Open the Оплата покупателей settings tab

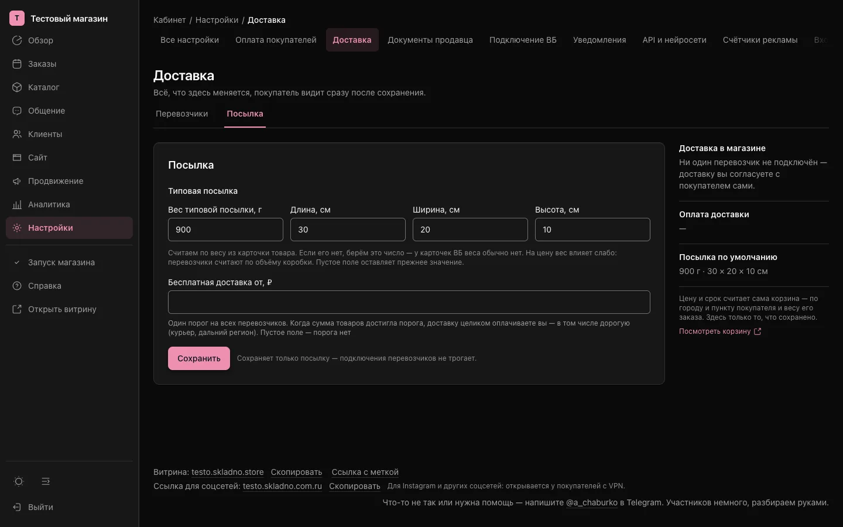276,40
